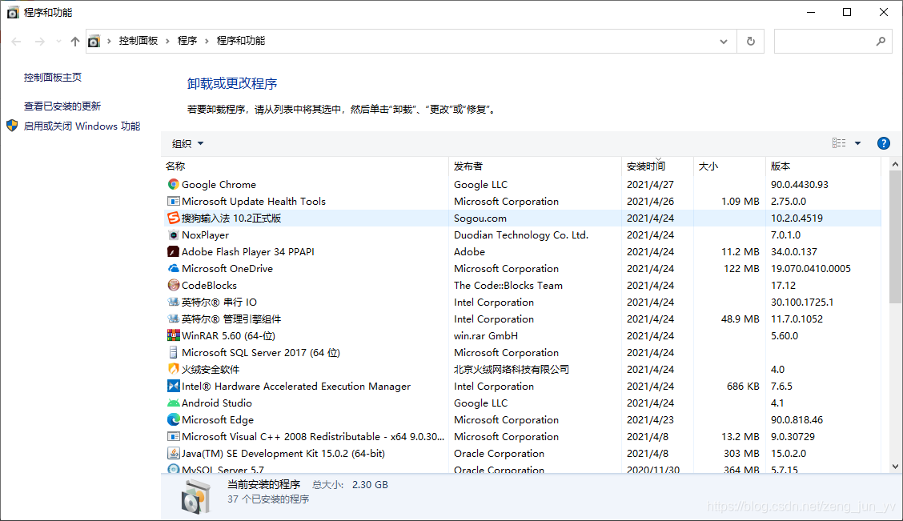Select the Android Studio program name

pos(216,403)
